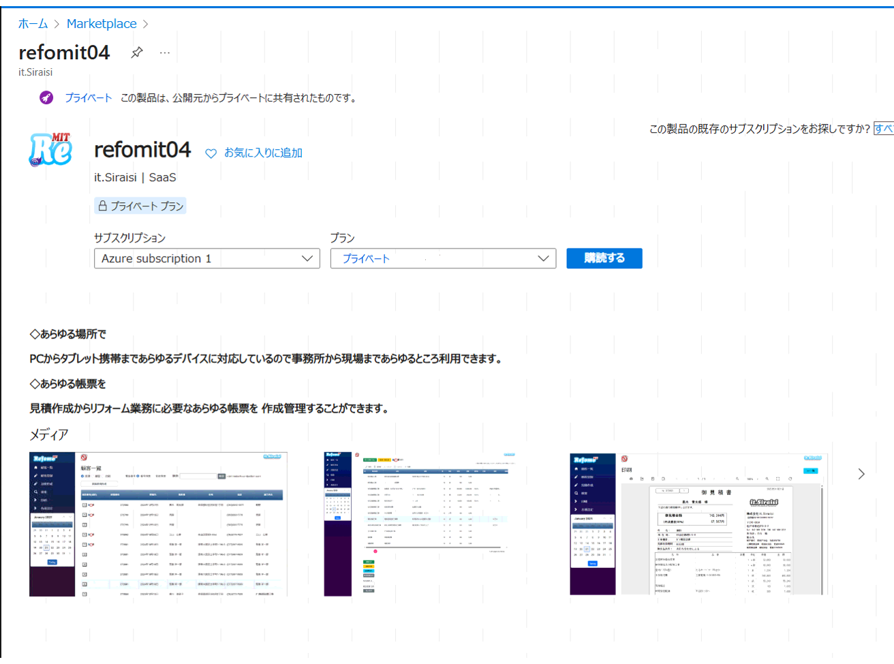Open the estimate print preview thumbnail
The image size is (894, 664).
click(697, 524)
